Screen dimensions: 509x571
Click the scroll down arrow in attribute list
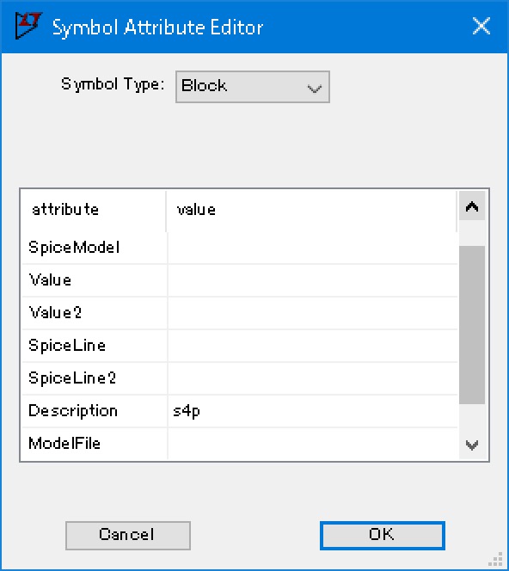(x=471, y=445)
